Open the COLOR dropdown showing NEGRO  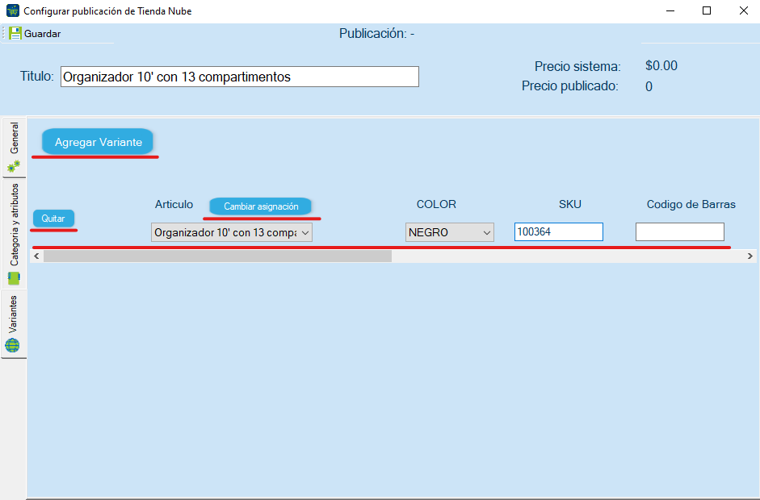pyautogui.click(x=450, y=232)
